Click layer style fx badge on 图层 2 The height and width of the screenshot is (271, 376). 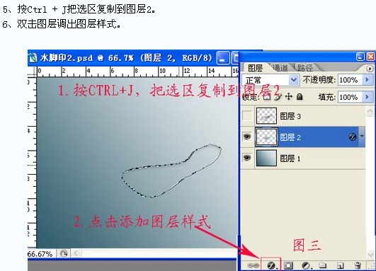tap(352, 137)
